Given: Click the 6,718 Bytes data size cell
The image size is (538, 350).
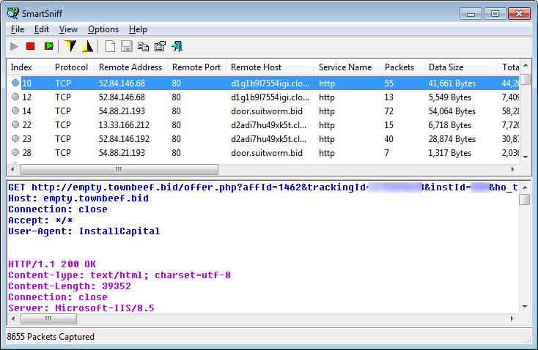Looking at the screenshot, I should tap(449, 125).
